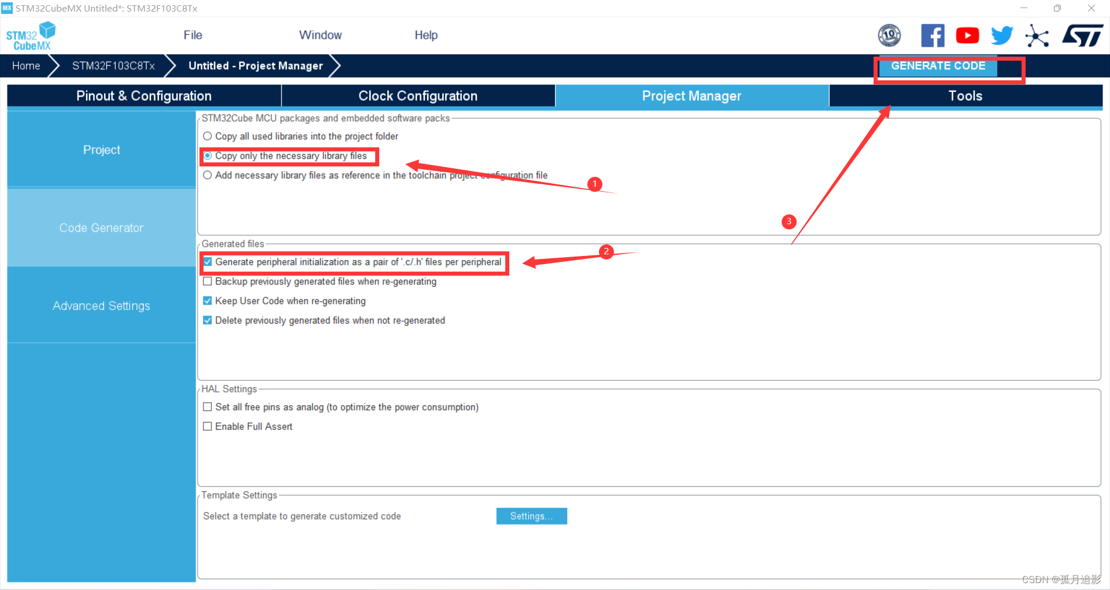Switch to Tools tab

pos(965,96)
